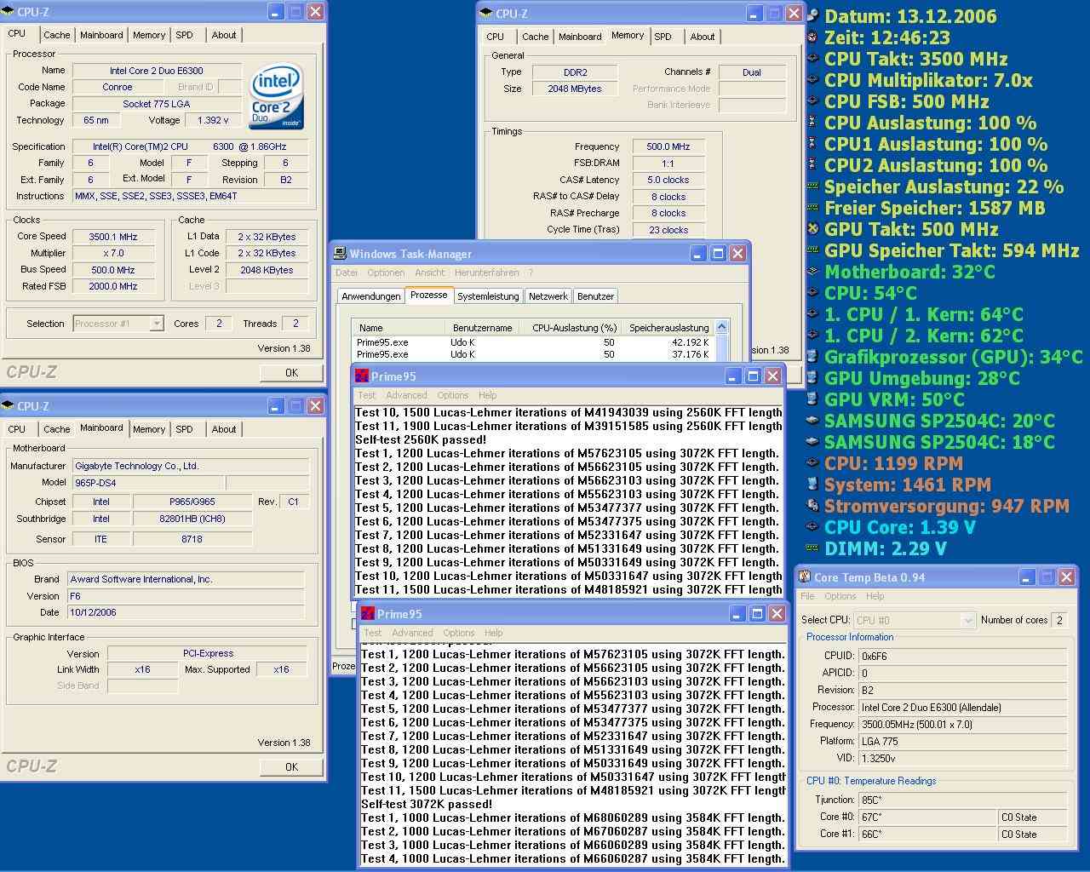Image resolution: width=1090 pixels, height=872 pixels.
Task: Click the icon beside CPU Takt 3500 MHz
Action: (x=812, y=58)
